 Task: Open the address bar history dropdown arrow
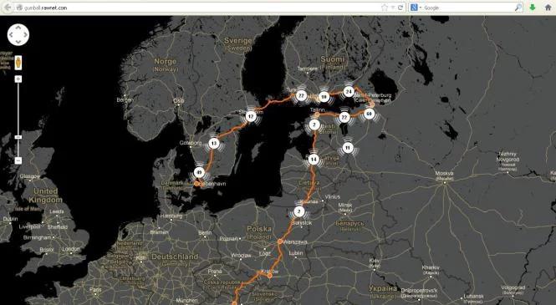[x=393, y=8]
